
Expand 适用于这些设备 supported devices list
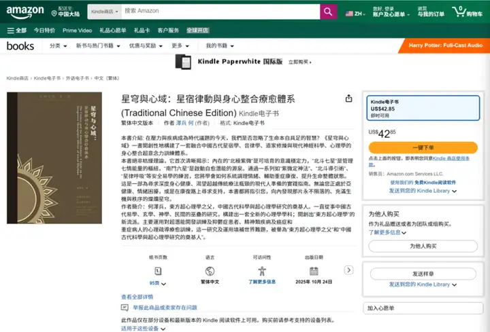point(144,329)
